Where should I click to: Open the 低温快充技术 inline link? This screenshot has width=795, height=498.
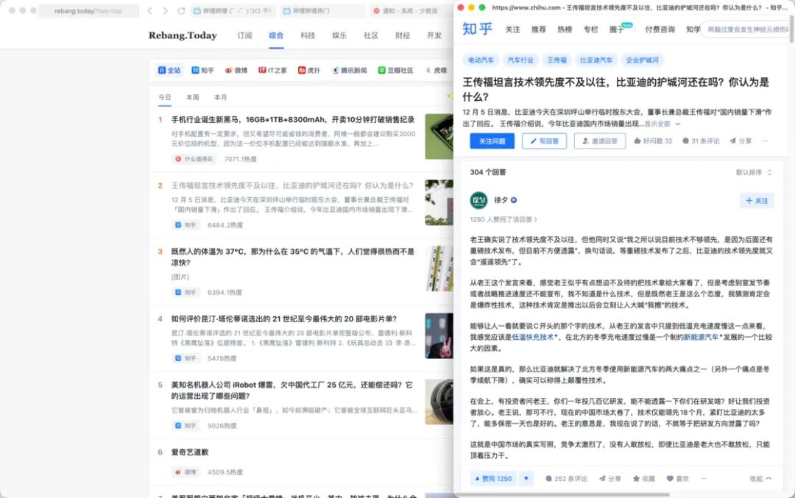point(534,337)
